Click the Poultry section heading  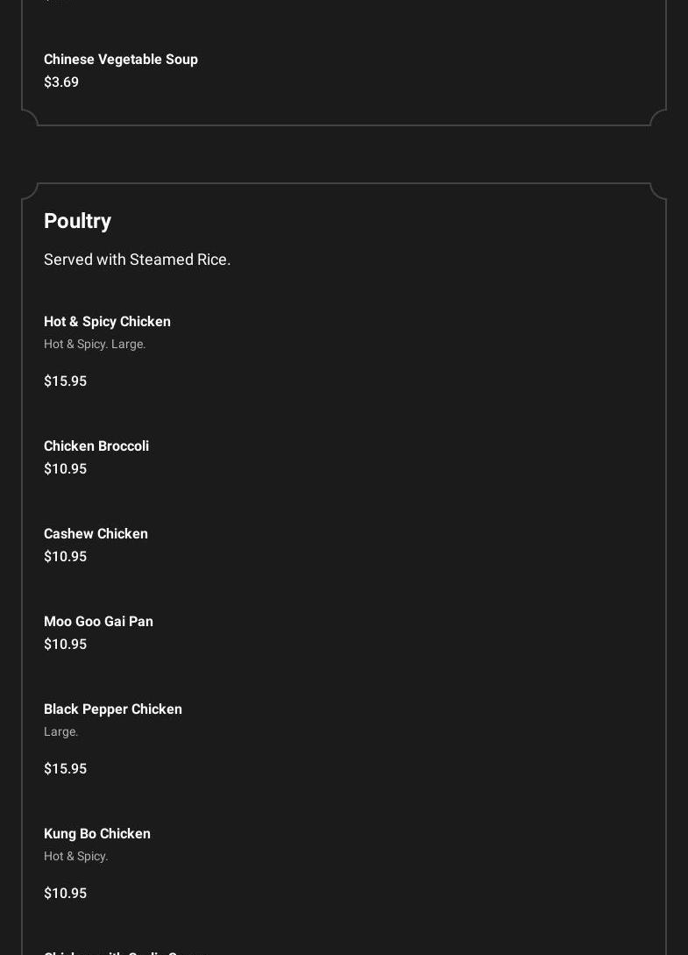(x=77, y=220)
